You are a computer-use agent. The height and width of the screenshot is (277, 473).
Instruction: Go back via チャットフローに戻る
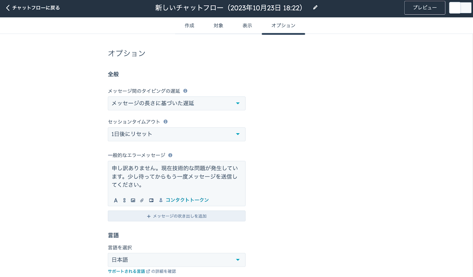pyautogui.click(x=36, y=8)
